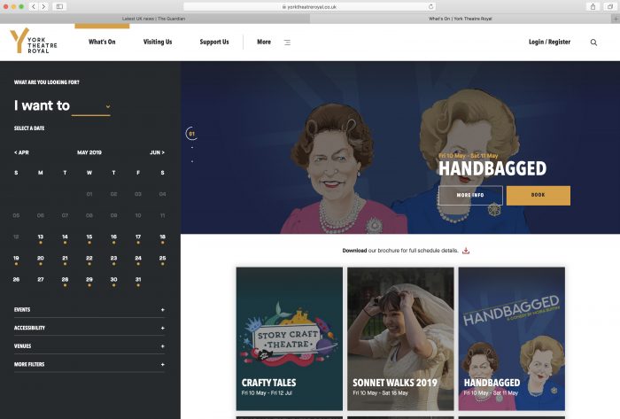Open the hamburger menu icon beside More
The image size is (620, 419).
288,43
